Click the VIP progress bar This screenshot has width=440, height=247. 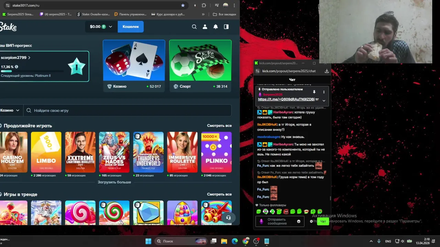(32, 71)
